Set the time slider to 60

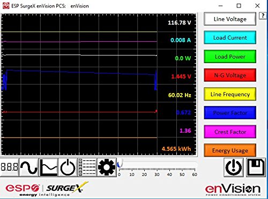click(195, 169)
